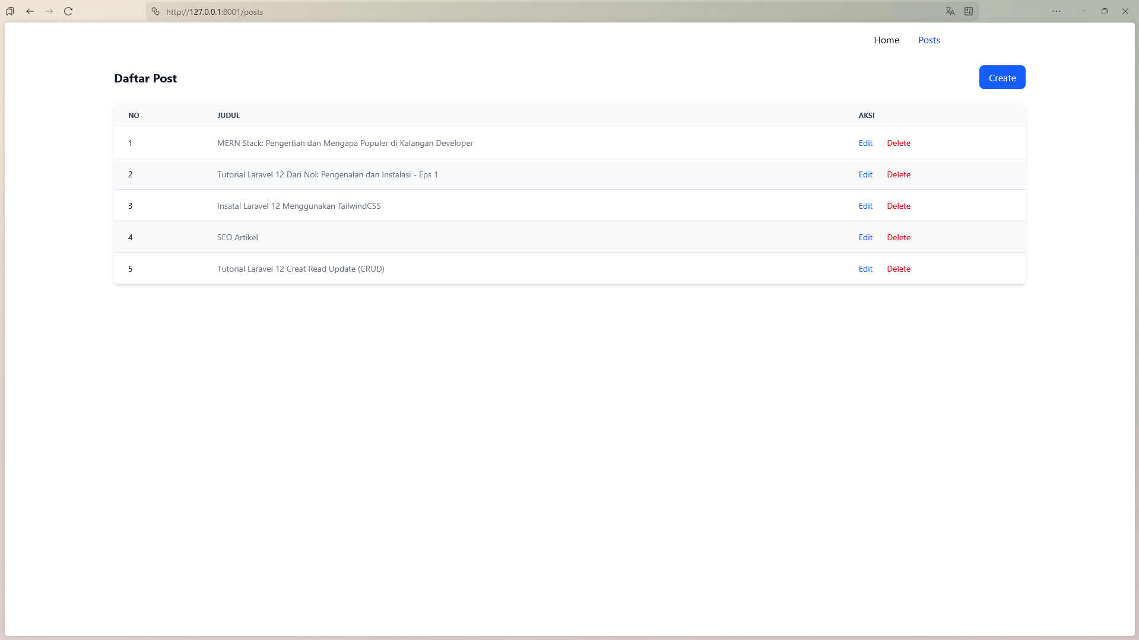The height and width of the screenshot is (640, 1139).
Task: Edit the Tutorial Laravel 12 Eps 1 post
Action: point(865,174)
